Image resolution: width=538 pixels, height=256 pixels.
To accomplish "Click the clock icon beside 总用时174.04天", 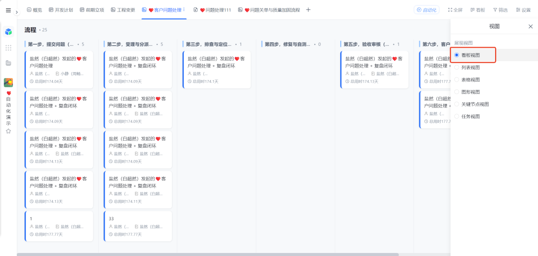I will point(32,82).
